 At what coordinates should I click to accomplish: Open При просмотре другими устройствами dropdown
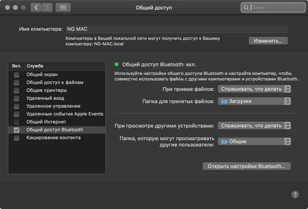(254, 126)
